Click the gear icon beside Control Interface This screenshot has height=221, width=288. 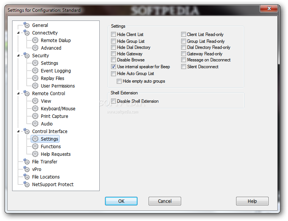[27, 131]
